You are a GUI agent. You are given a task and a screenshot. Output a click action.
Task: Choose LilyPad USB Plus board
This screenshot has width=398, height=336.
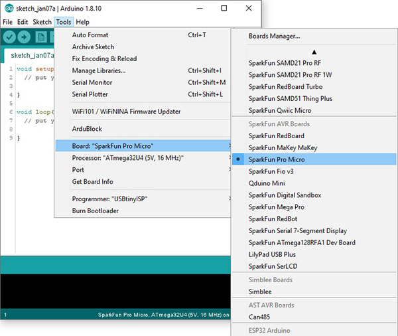point(272,254)
